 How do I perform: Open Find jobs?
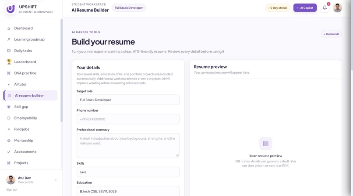(x=30, y=129)
